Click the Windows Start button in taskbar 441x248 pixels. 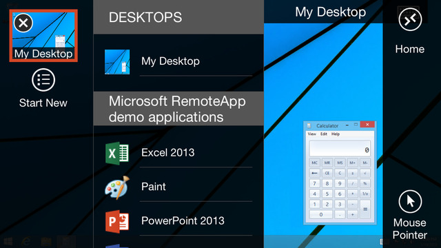click(8, 242)
